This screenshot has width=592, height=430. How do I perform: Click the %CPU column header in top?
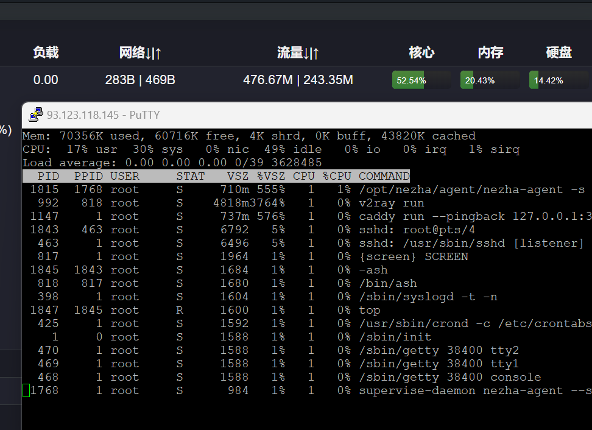pyautogui.click(x=337, y=176)
